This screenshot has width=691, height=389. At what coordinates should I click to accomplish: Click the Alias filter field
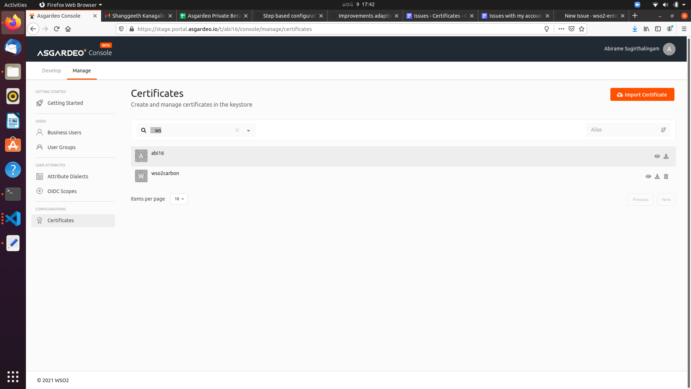[x=623, y=130]
